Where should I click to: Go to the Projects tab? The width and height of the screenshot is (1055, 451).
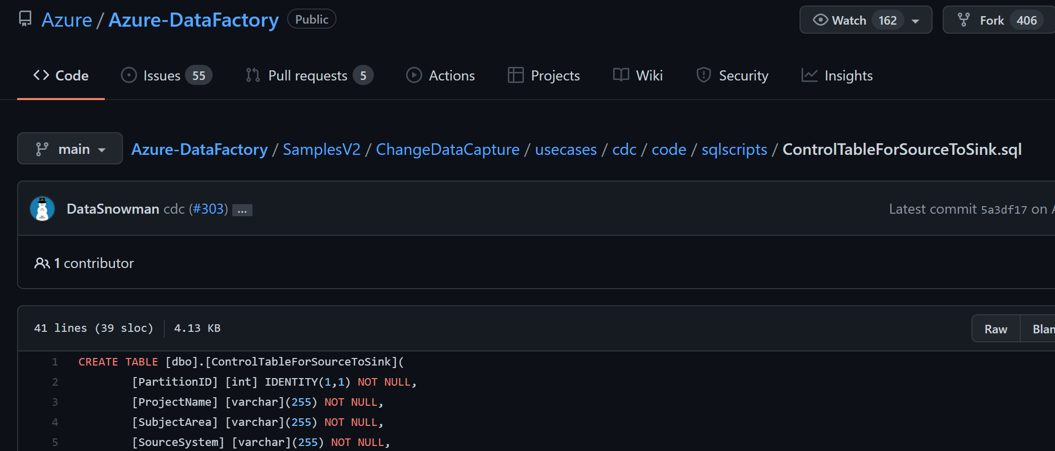pos(544,75)
